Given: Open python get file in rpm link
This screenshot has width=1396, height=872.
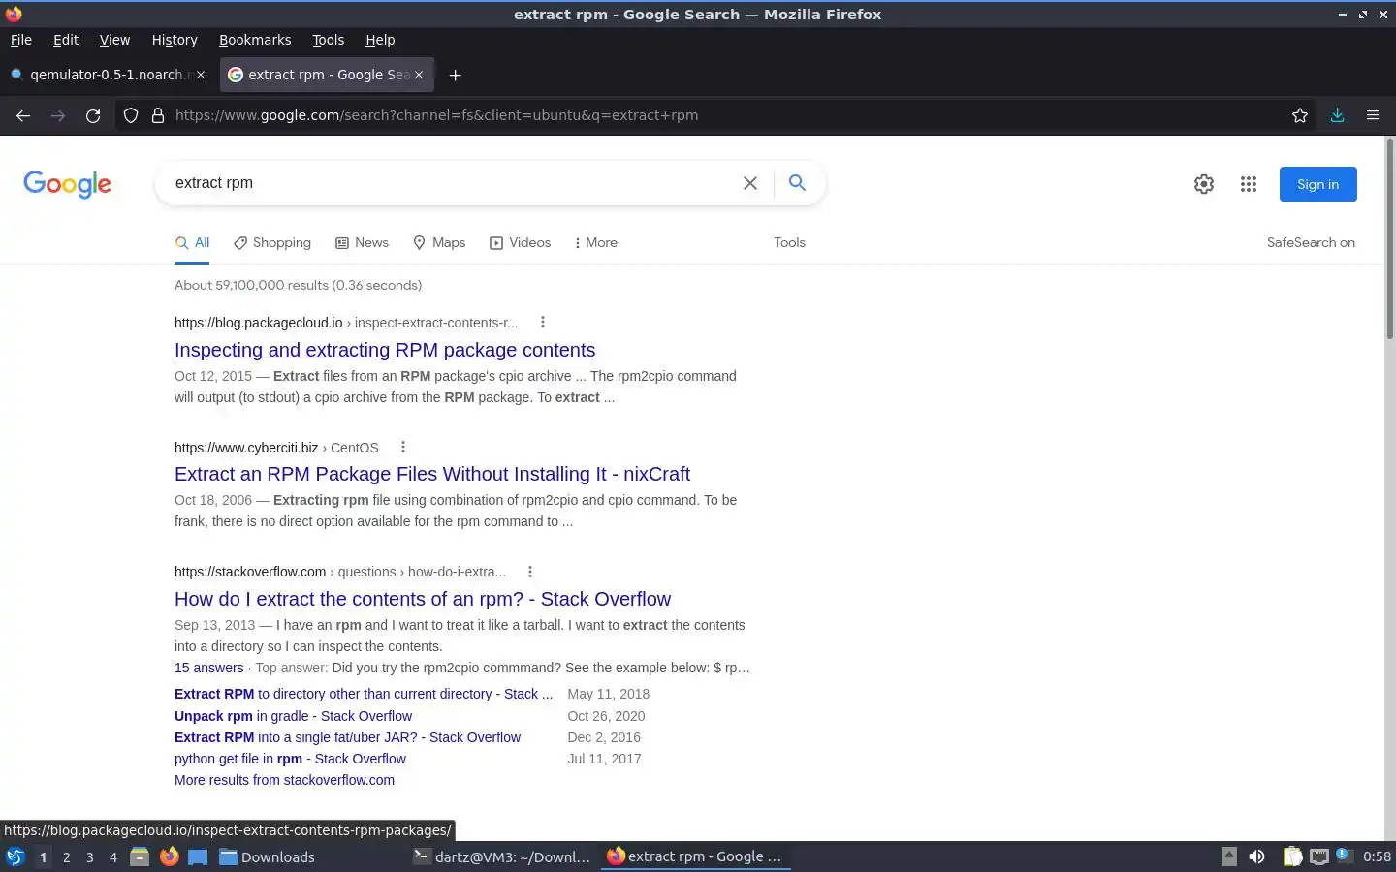Looking at the screenshot, I should (290, 759).
